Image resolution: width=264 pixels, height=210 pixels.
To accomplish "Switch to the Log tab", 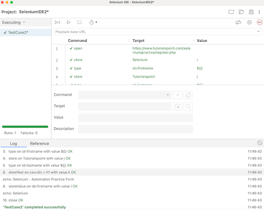I will 13,144.
